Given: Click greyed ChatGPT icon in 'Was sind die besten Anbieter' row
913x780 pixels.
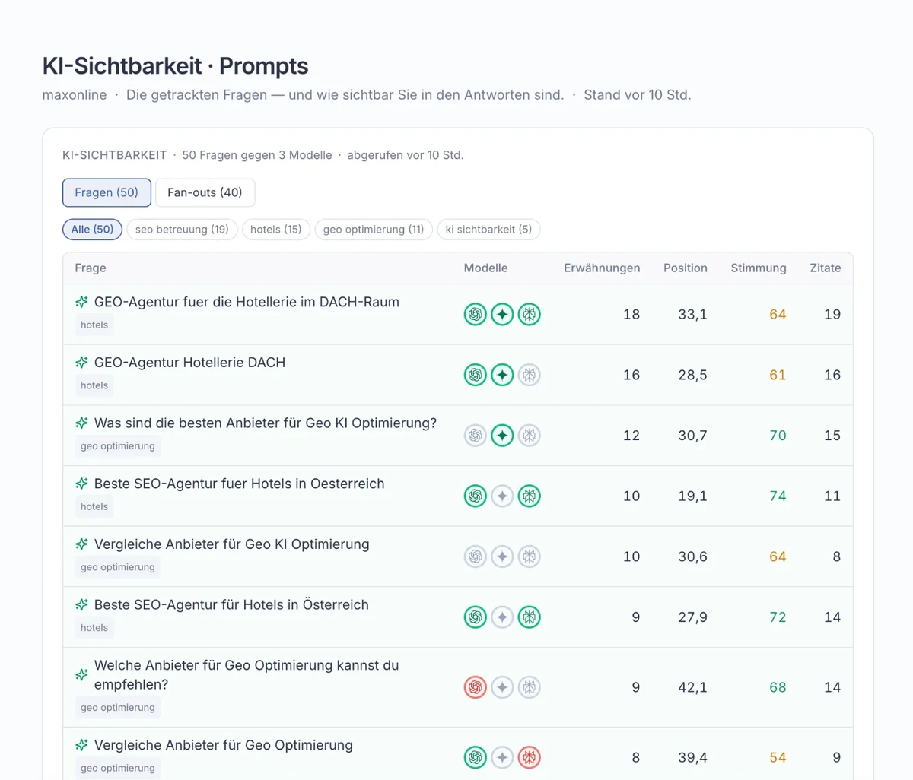Looking at the screenshot, I should click(x=476, y=436).
